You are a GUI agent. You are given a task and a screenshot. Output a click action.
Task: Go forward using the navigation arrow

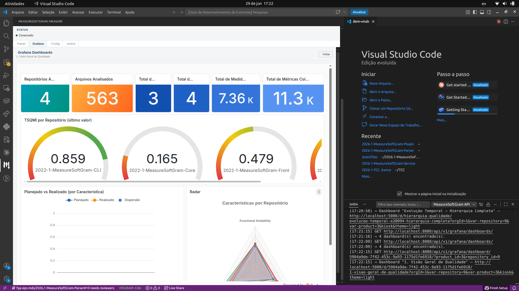(x=181, y=12)
